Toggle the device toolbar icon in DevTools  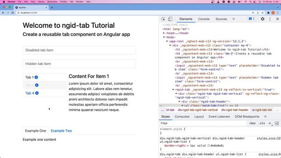click(x=170, y=19)
